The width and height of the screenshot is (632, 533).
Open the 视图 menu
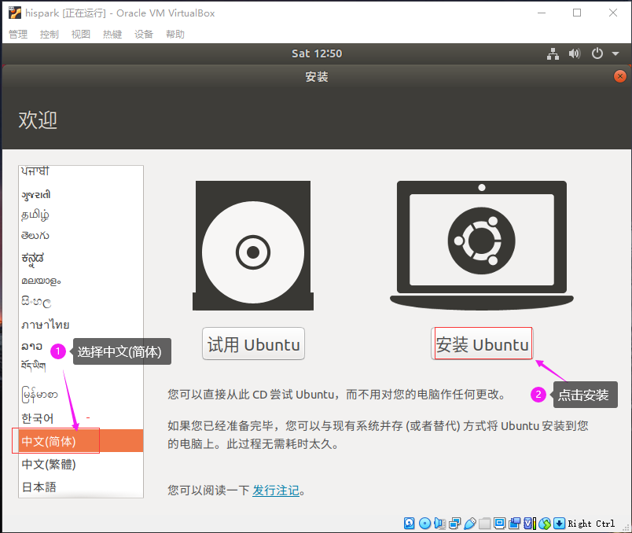click(81, 35)
